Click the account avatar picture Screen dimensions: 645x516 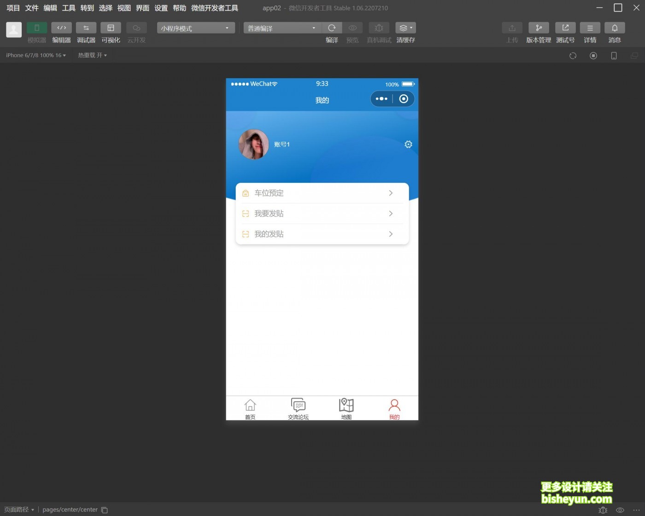click(x=253, y=145)
